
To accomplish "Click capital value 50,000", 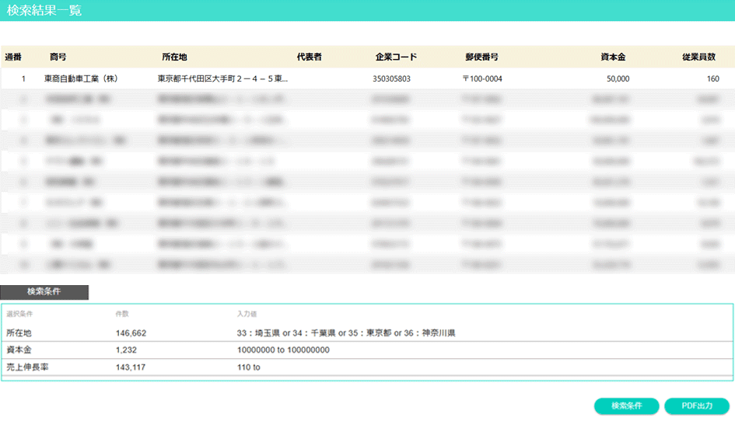I will [x=618, y=78].
